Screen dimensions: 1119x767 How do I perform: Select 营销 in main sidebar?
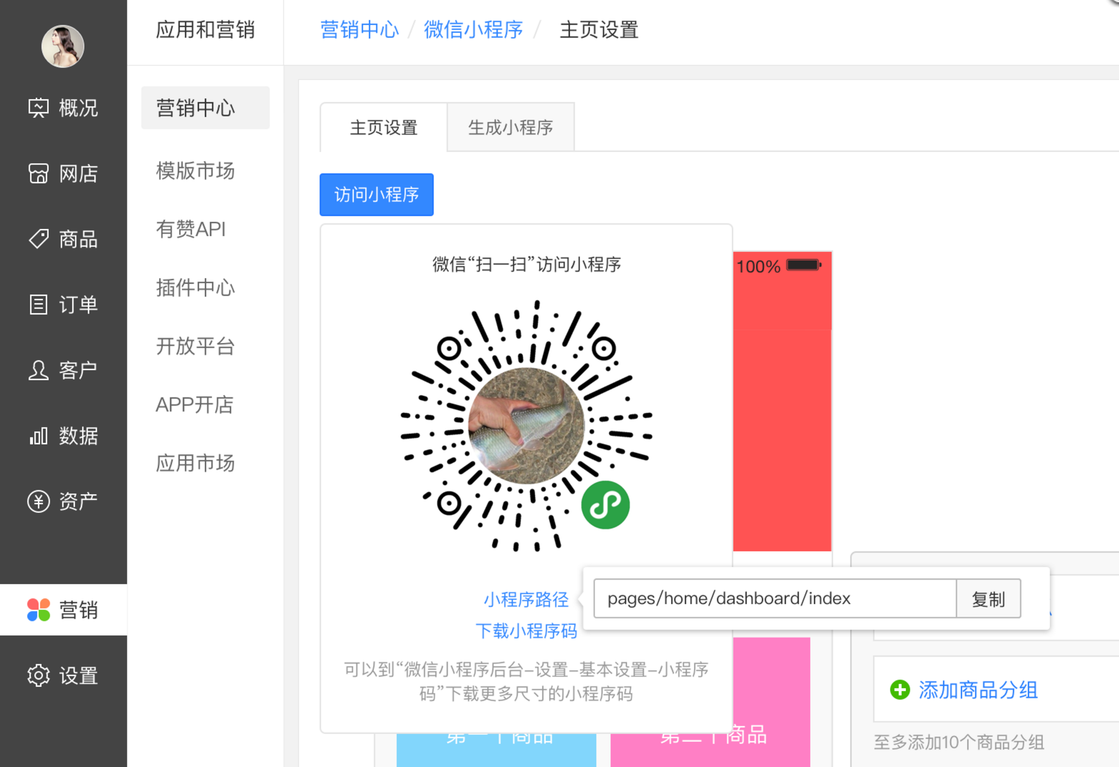click(64, 610)
